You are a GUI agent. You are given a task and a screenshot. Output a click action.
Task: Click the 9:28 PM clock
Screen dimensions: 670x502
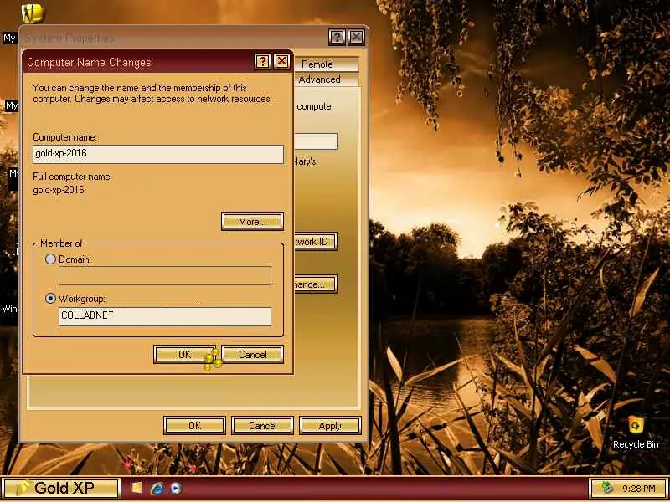click(x=639, y=489)
